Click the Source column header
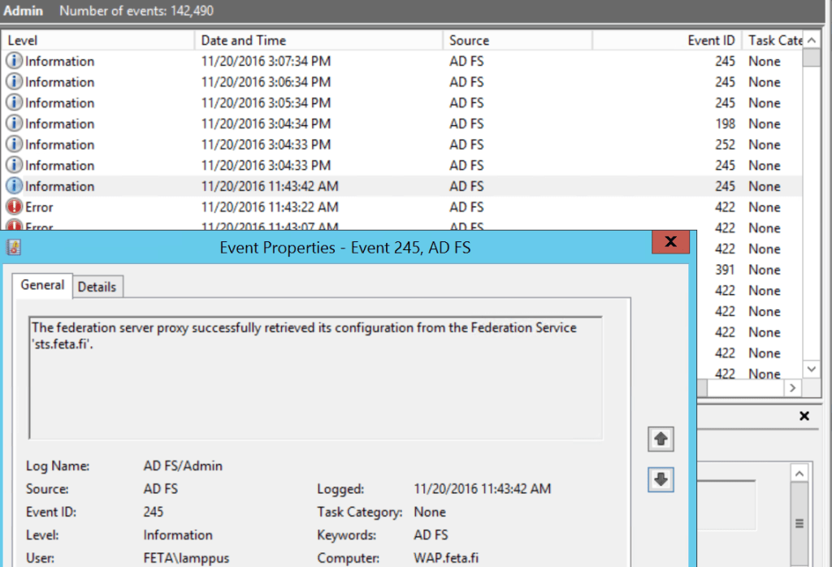Viewport: 832px width, 567px height. [517, 40]
